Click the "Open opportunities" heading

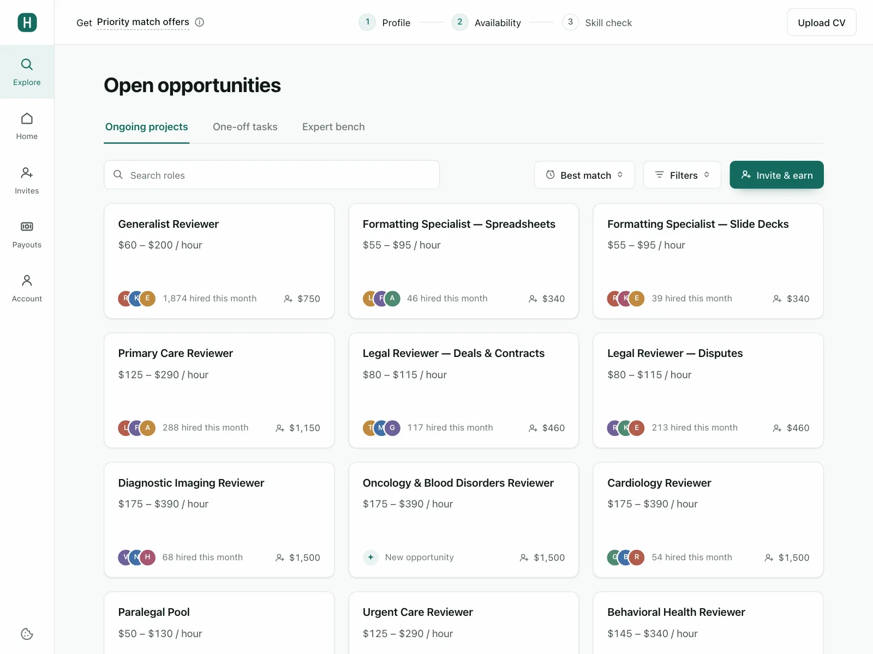pos(193,85)
